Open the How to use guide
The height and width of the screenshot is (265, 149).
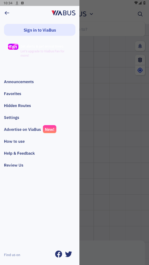pos(14,141)
